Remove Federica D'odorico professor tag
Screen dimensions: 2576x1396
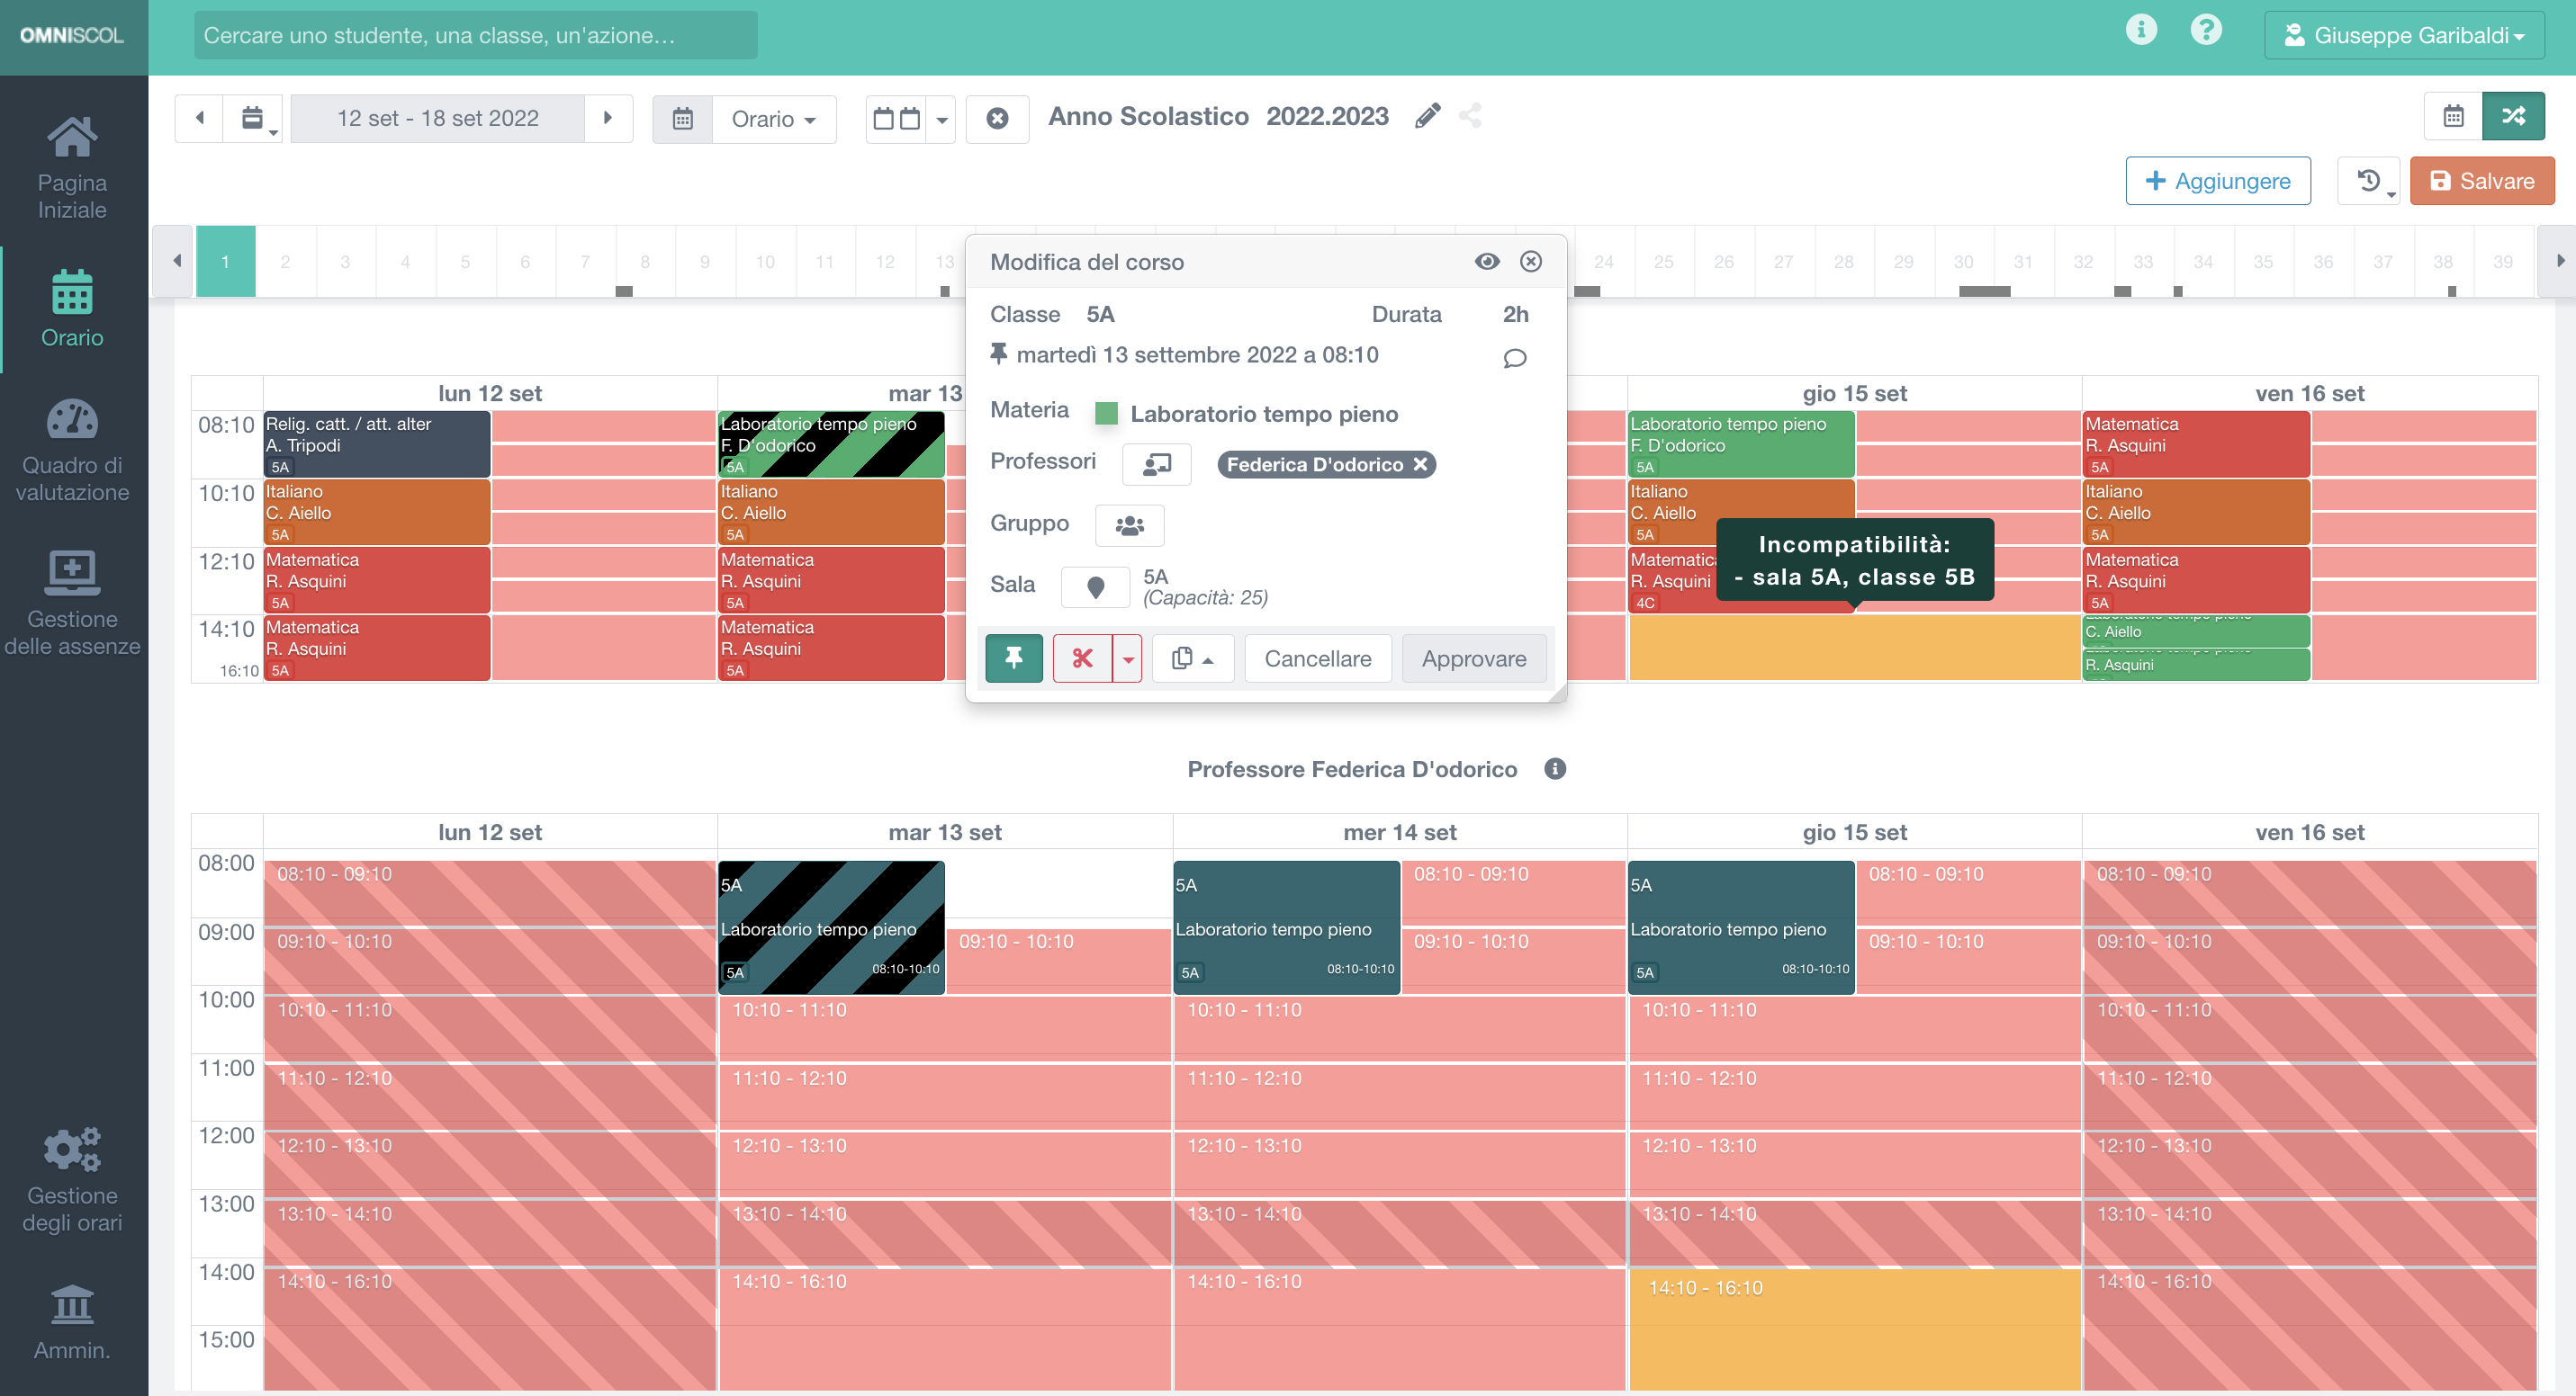[1420, 465]
